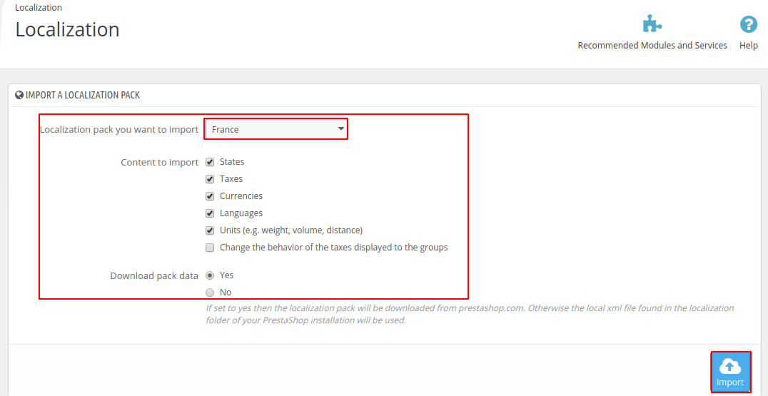Viewport: 768px width, 396px height.
Task: Click the States label text
Action: [x=232, y=161]
